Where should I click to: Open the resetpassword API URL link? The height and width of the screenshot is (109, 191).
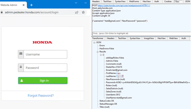(x=124, y=5)
